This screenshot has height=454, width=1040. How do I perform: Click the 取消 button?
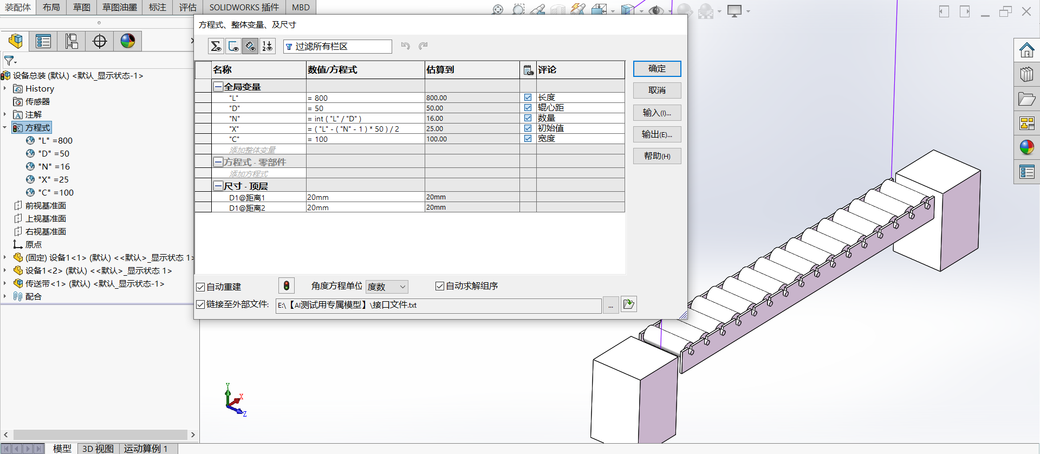[x=657, y=90]
